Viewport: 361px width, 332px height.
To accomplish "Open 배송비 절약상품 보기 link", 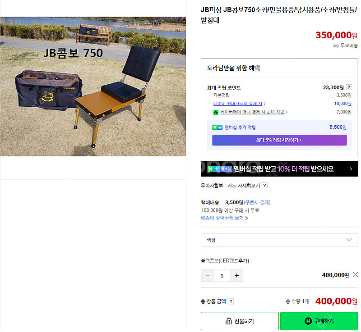I will click(224, 218).
